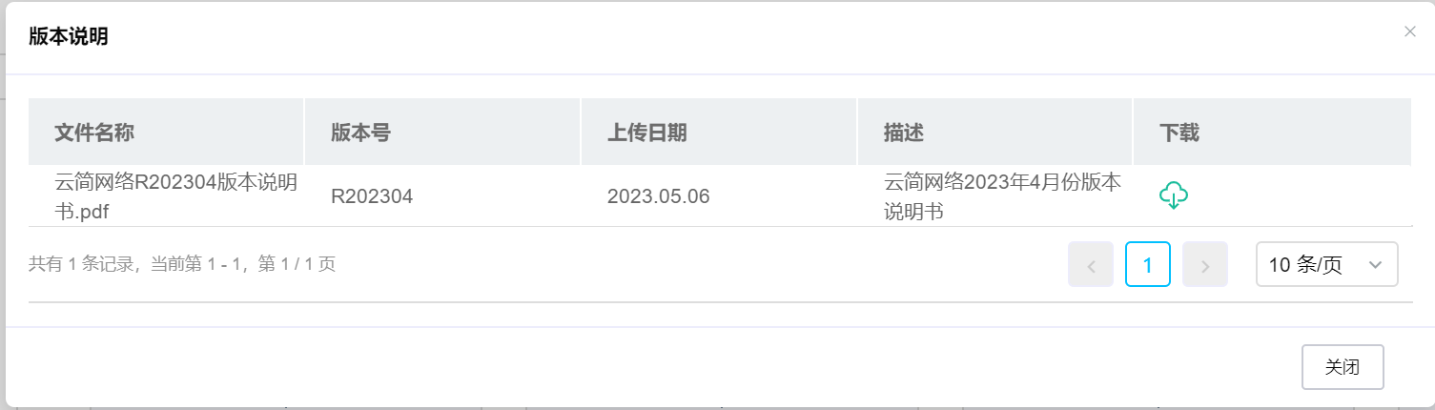Close the 版本说明 dialog with the X
The image size is (1435, 410).
1409,31
